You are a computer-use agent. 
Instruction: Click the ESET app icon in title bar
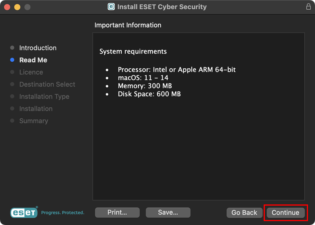[111, 7]
